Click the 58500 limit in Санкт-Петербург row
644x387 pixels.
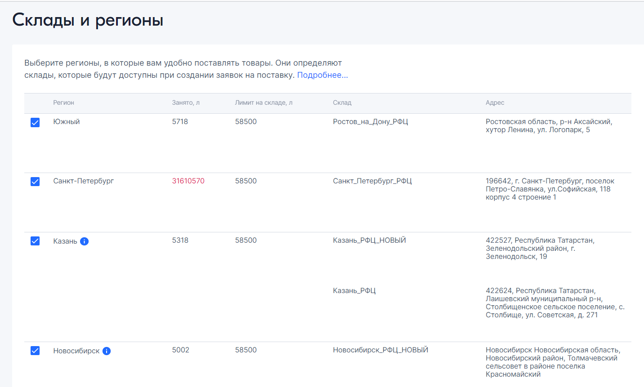tap(246, 181)
